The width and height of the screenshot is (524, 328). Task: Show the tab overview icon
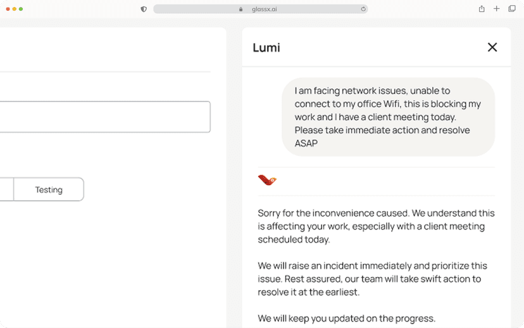pos(511,9)
